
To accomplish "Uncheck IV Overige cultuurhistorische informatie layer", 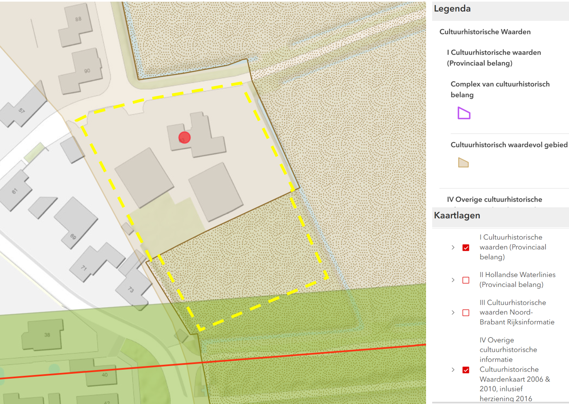I will [x=466, y=370].
